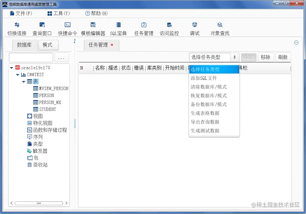Click the 函数和存储过程 fx icon

pyautogui.click(x=29, y=130)
